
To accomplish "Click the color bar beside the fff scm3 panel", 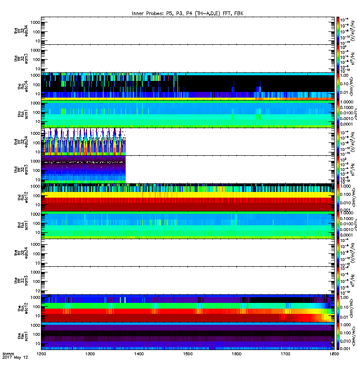I will 338,281.
